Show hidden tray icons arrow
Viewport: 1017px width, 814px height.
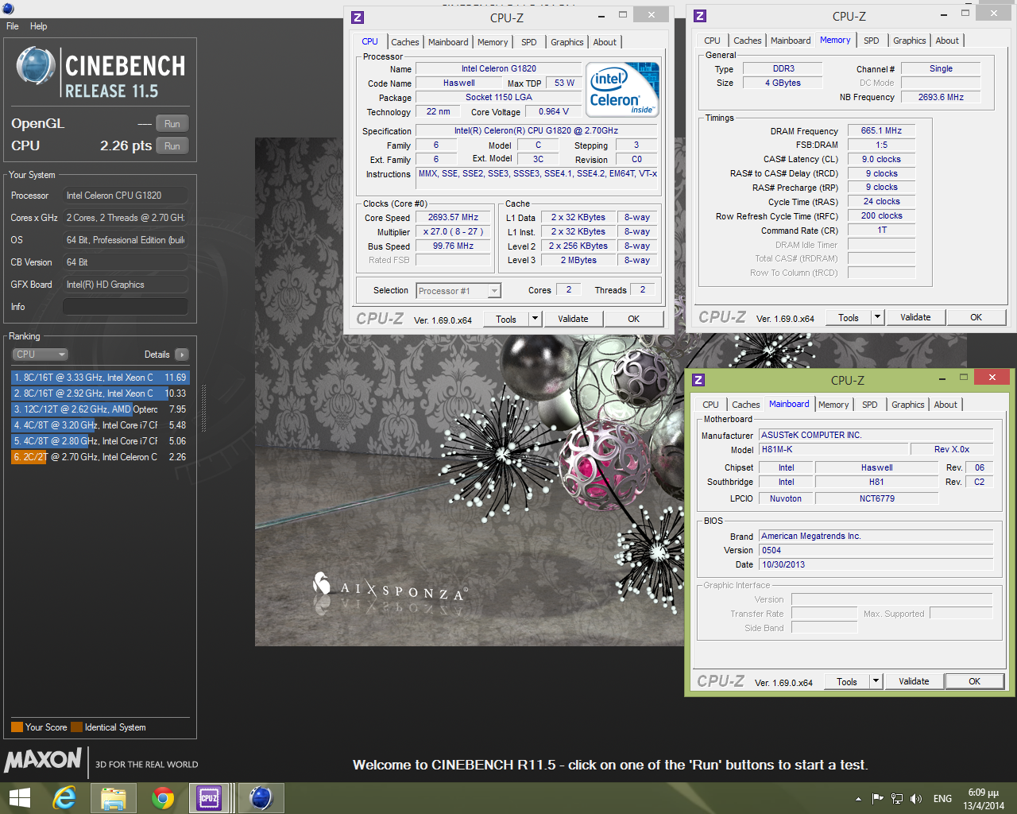click(858, 798)
